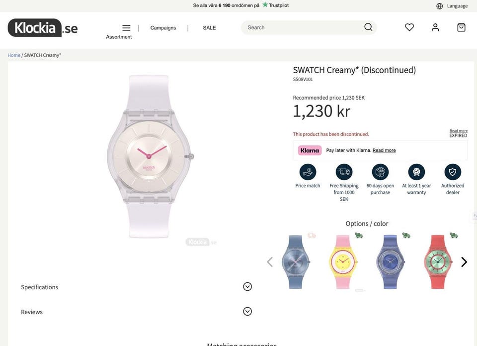Select the red watch color option
Screen dimensions: 477x346
[438, 261]
